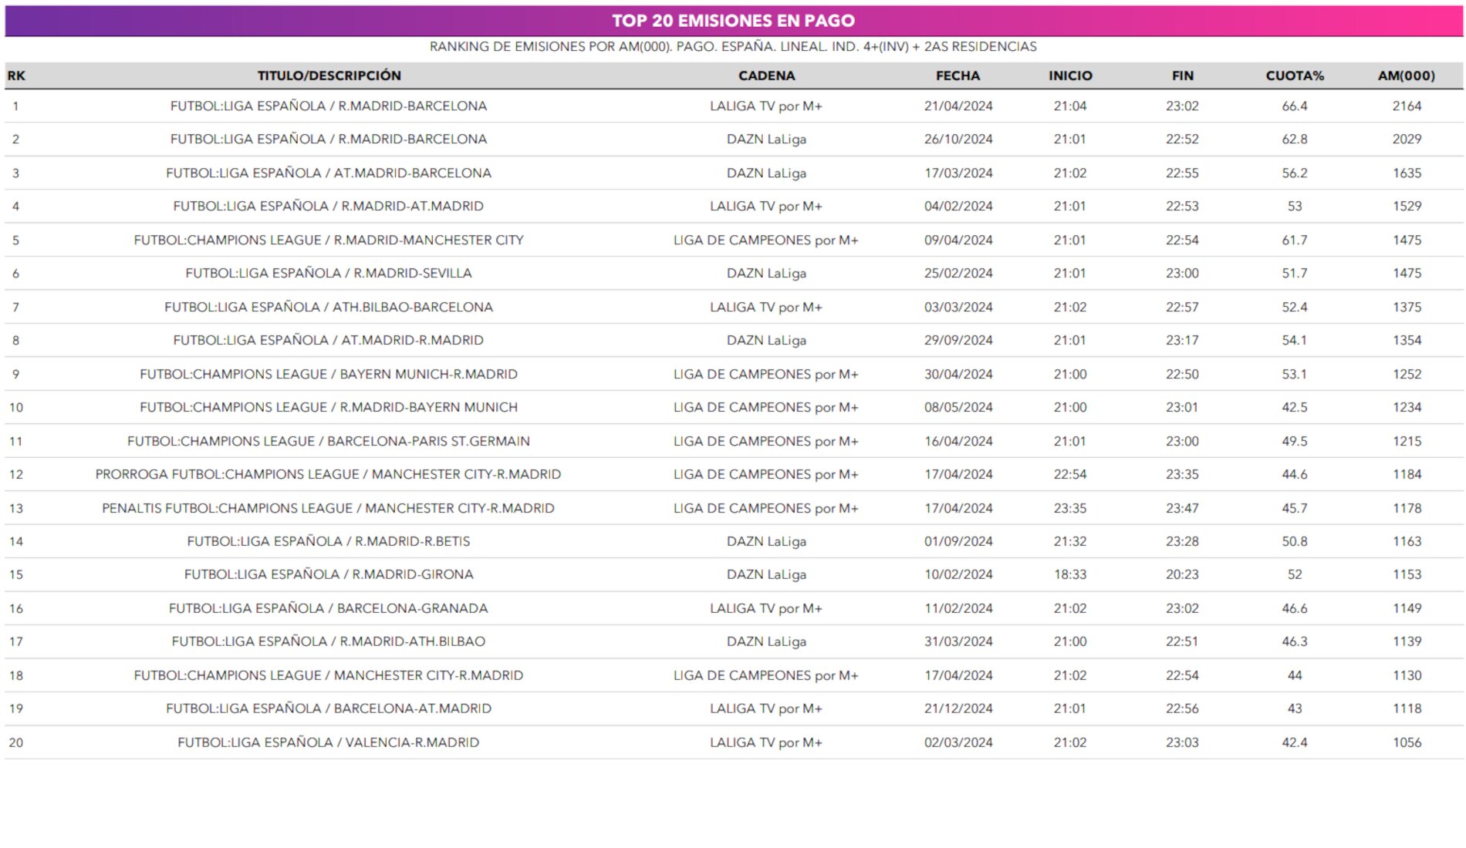The width and height of the screenshot is (1466, 848).
Task: Click the date 25/02/2024 in the Sevilla row
Action: point(958,274)
